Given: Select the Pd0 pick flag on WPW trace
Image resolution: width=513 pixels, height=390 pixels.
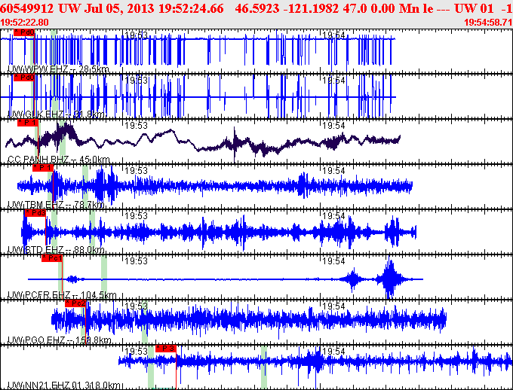Looking at the screenshot, I should (x=24, y=32).
